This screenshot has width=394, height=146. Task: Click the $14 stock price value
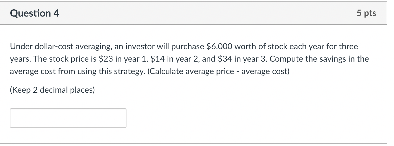click(157, 59)
